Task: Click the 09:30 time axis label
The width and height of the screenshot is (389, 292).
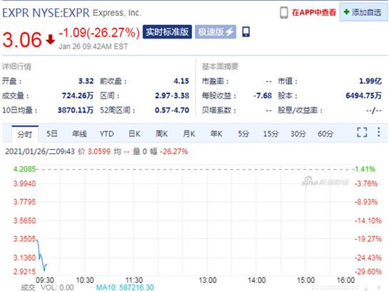Action: pos(45,280)
